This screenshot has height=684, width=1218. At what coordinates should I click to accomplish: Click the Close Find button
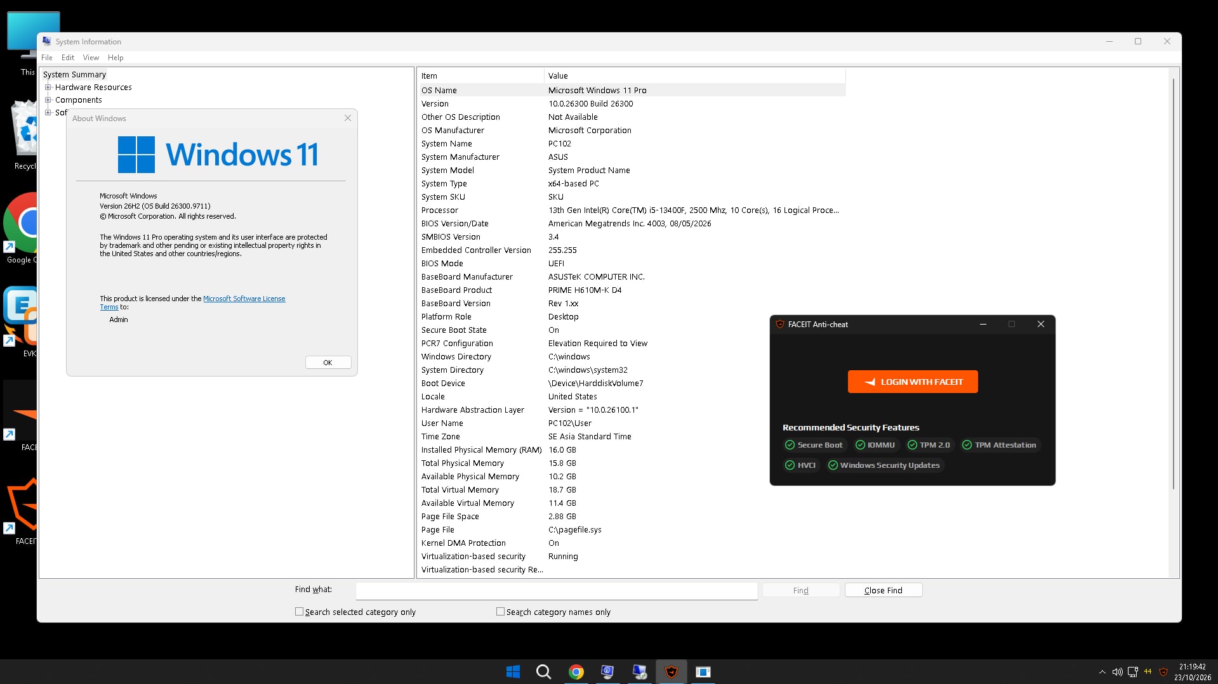(883, 590)
